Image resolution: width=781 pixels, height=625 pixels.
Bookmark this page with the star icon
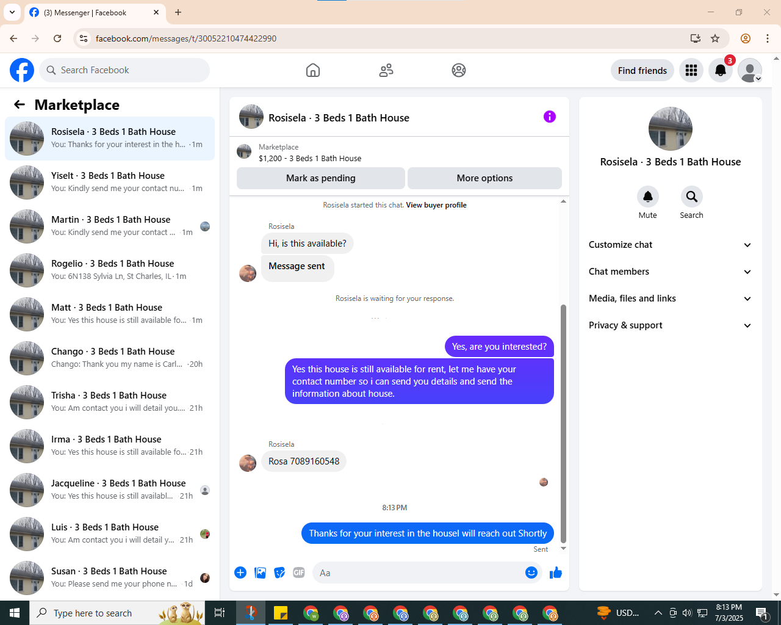(x=715, y=38)
